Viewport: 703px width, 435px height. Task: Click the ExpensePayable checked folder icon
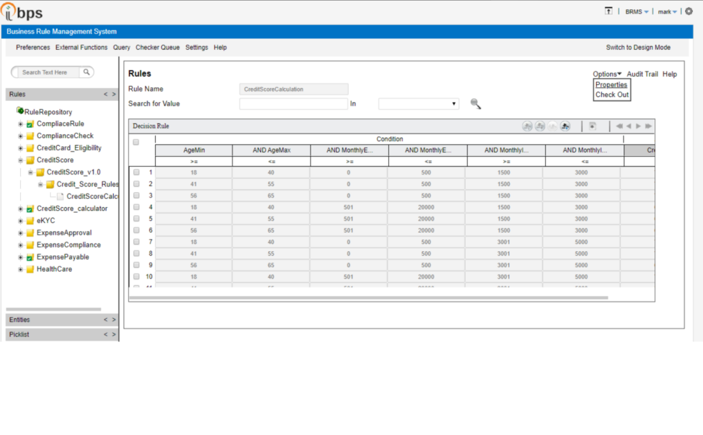tap(30, 257)
